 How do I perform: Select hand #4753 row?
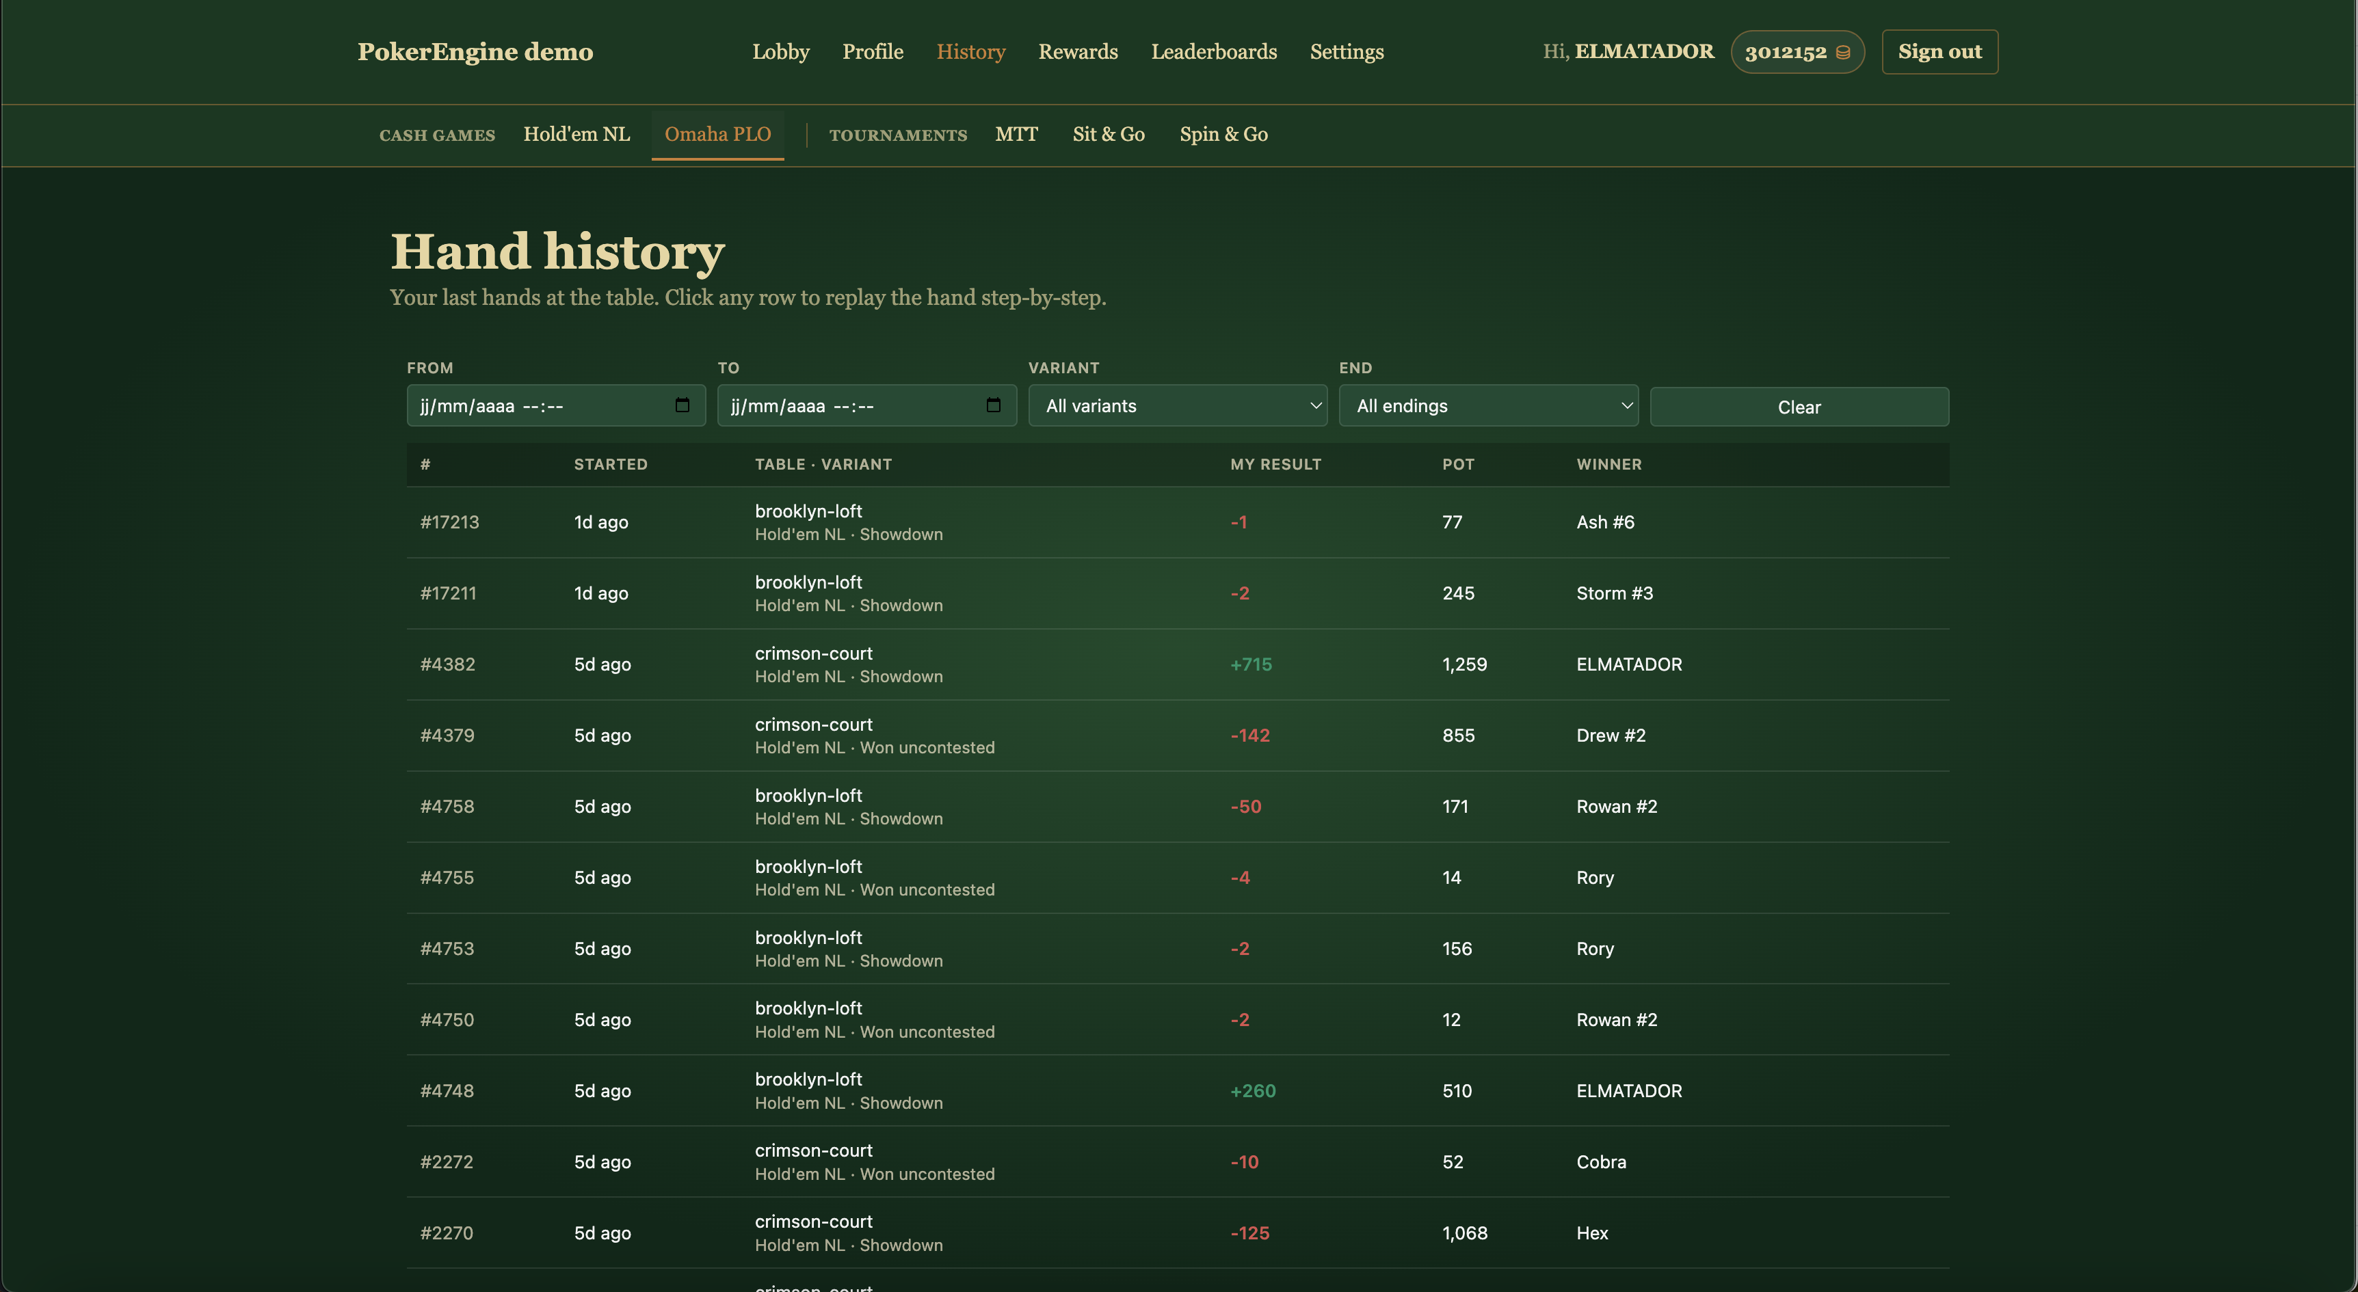[x=1177, y=949]
